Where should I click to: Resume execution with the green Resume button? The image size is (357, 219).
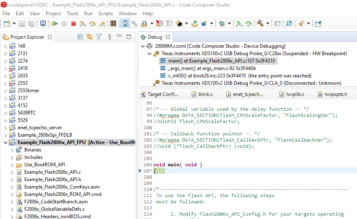point(55,23)
